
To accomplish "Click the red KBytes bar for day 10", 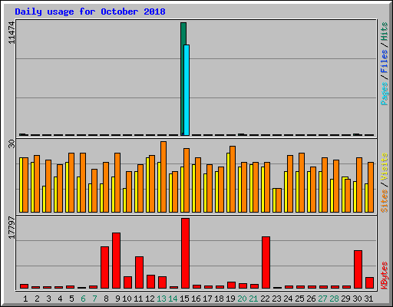I will tap(127, 282).
